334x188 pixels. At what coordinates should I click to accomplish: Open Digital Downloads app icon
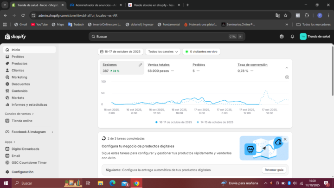tap(7, 149)
